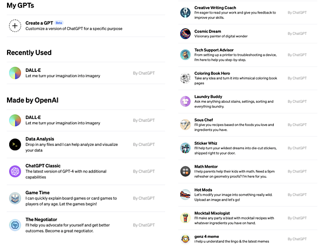Open the Math Mentor icon
This screenshot has height=246, width=324.
pyautogui.click(x=185, y=171)
